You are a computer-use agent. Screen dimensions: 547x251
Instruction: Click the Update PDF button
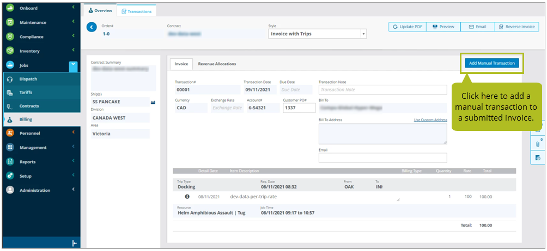pos(408,27)
